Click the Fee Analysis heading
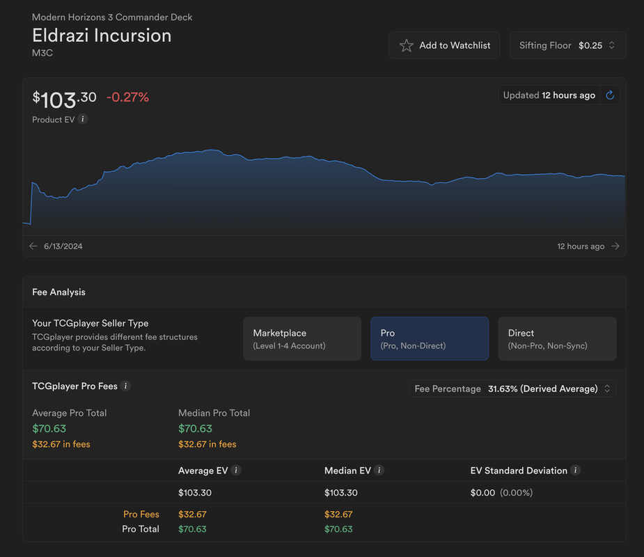The image size is (644, 557). [58, 292]
